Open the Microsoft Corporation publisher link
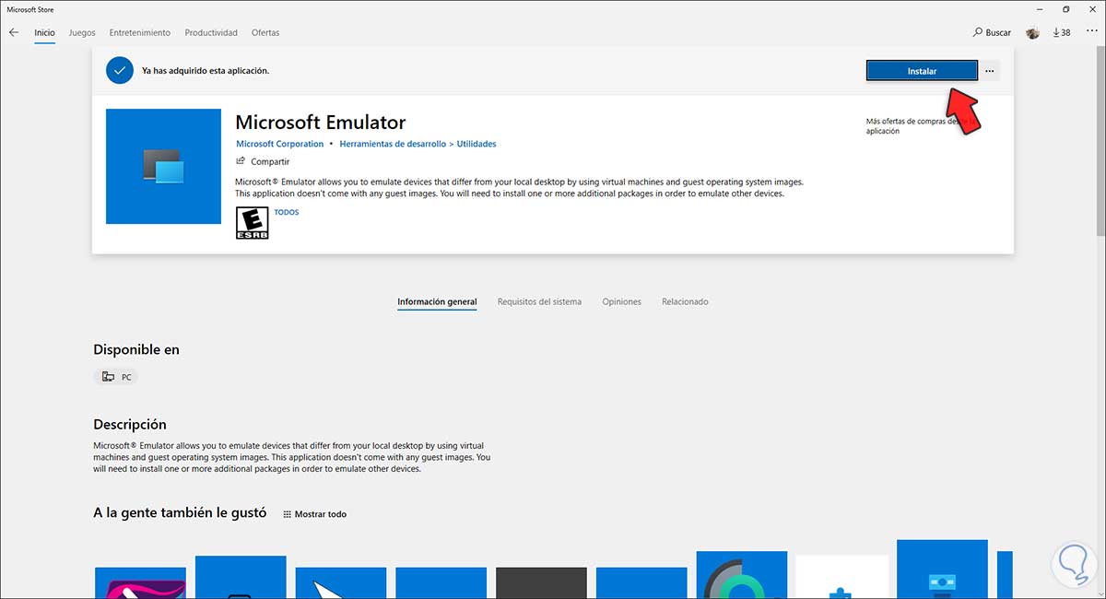The height and width of the screenshot is (599, 1106). click(x=280, y=144)
